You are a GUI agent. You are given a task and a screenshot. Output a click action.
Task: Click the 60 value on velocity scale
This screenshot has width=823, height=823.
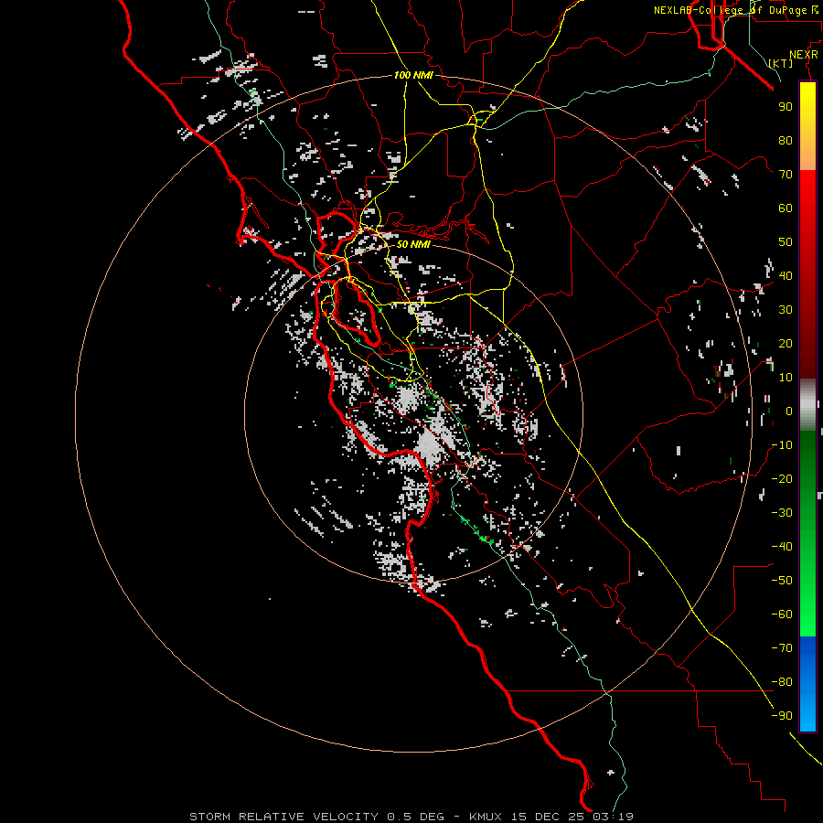[x=786, y=208]
